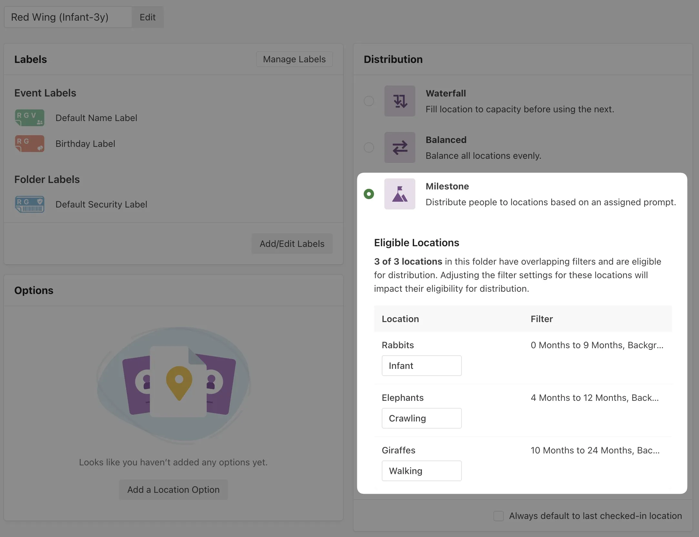Screen dimensions: 699x537
Task: Enable Always default to last checked-in location
Action: coord(499,516)
